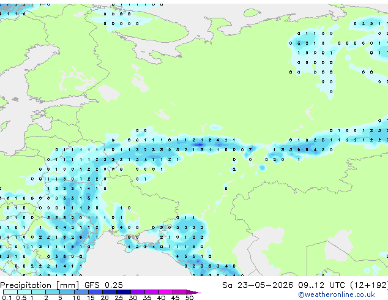Screen dimensions: 388x300
Task: Click the 23-05-2026 forecast date text
Action: tap(265, 285)
